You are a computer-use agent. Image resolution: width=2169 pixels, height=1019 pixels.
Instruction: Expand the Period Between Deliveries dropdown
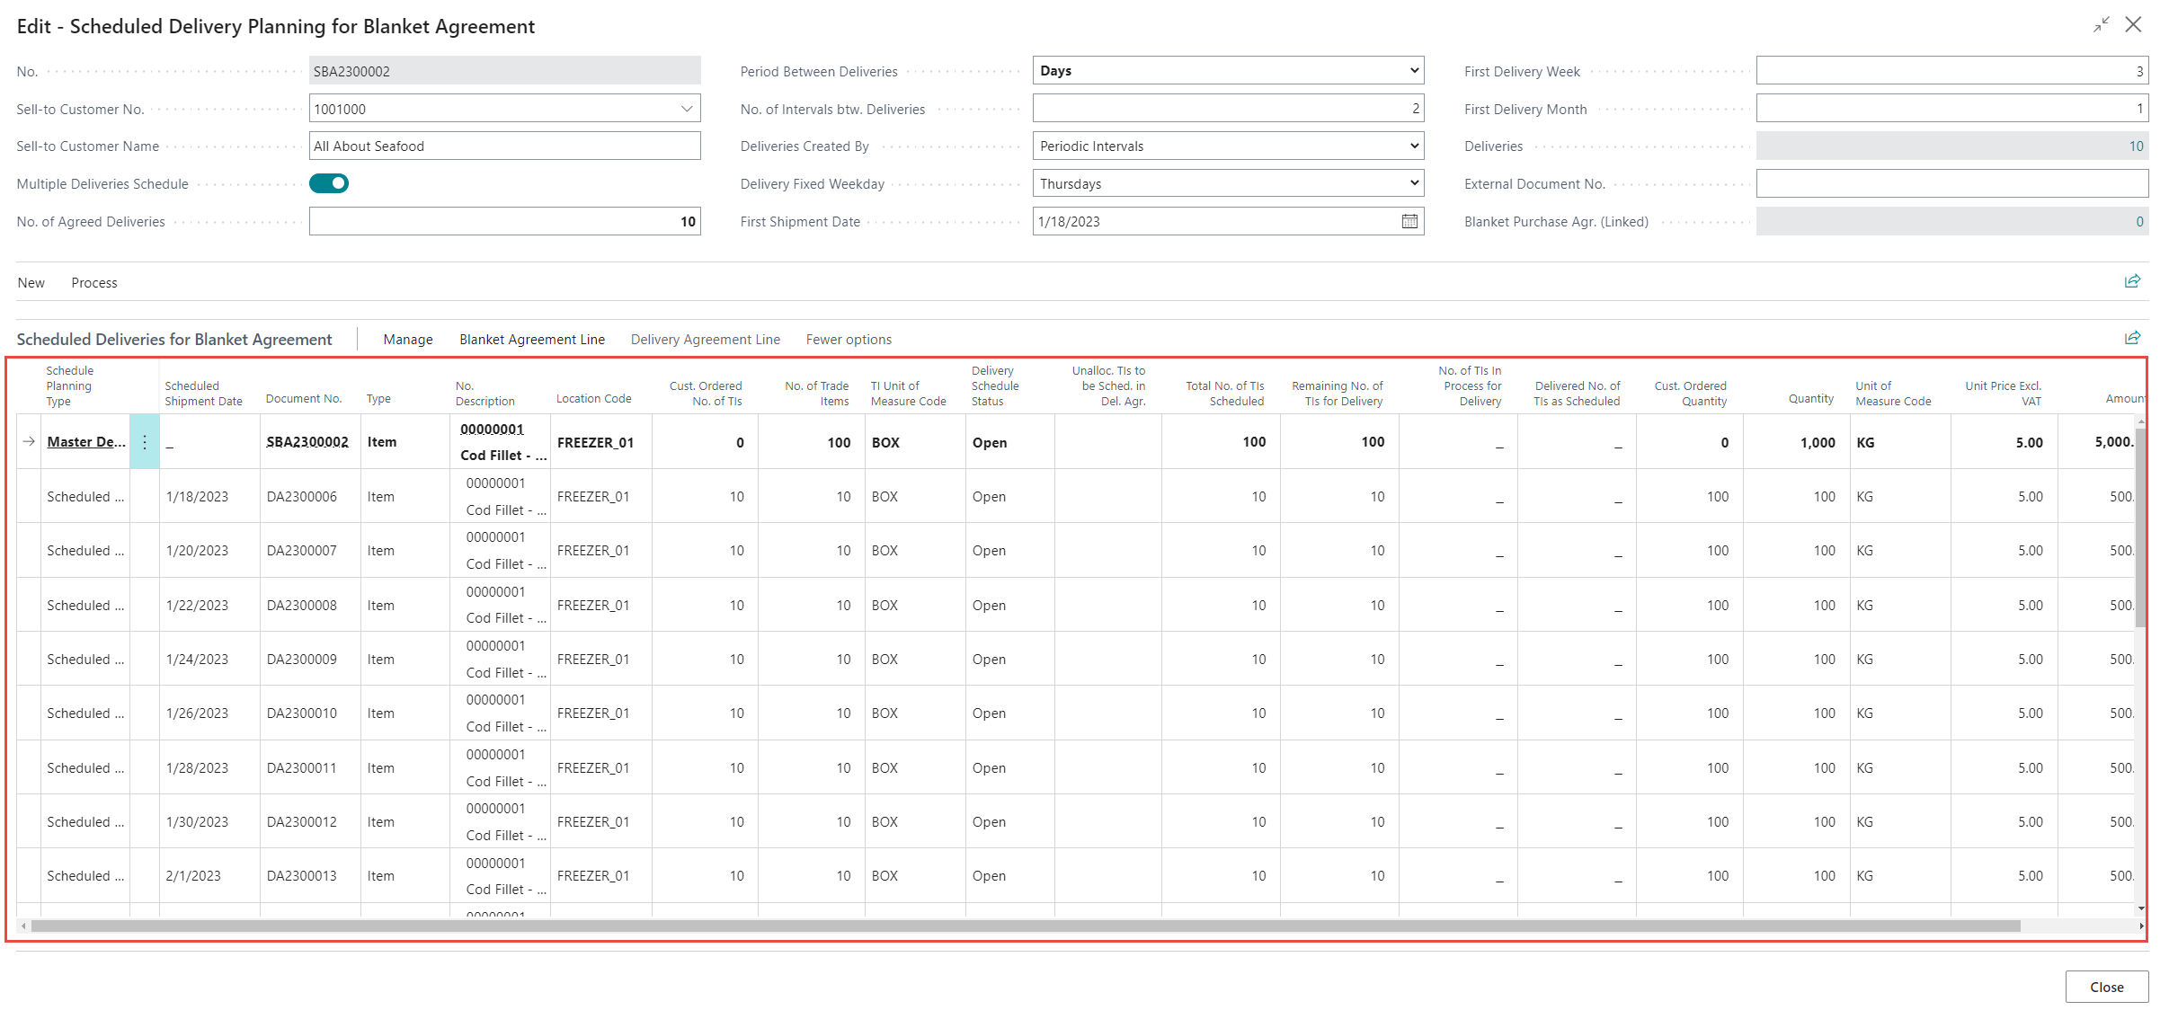[x=1413, y=70]
